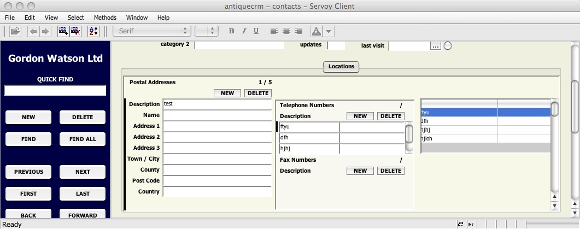This screenshot has height=229, width=580.
Task: Click the postal address Name field
Action: pyautogui.click(x=217, y=115)
